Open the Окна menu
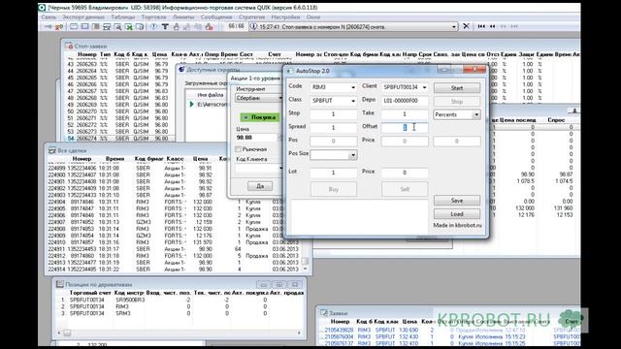 312,17
